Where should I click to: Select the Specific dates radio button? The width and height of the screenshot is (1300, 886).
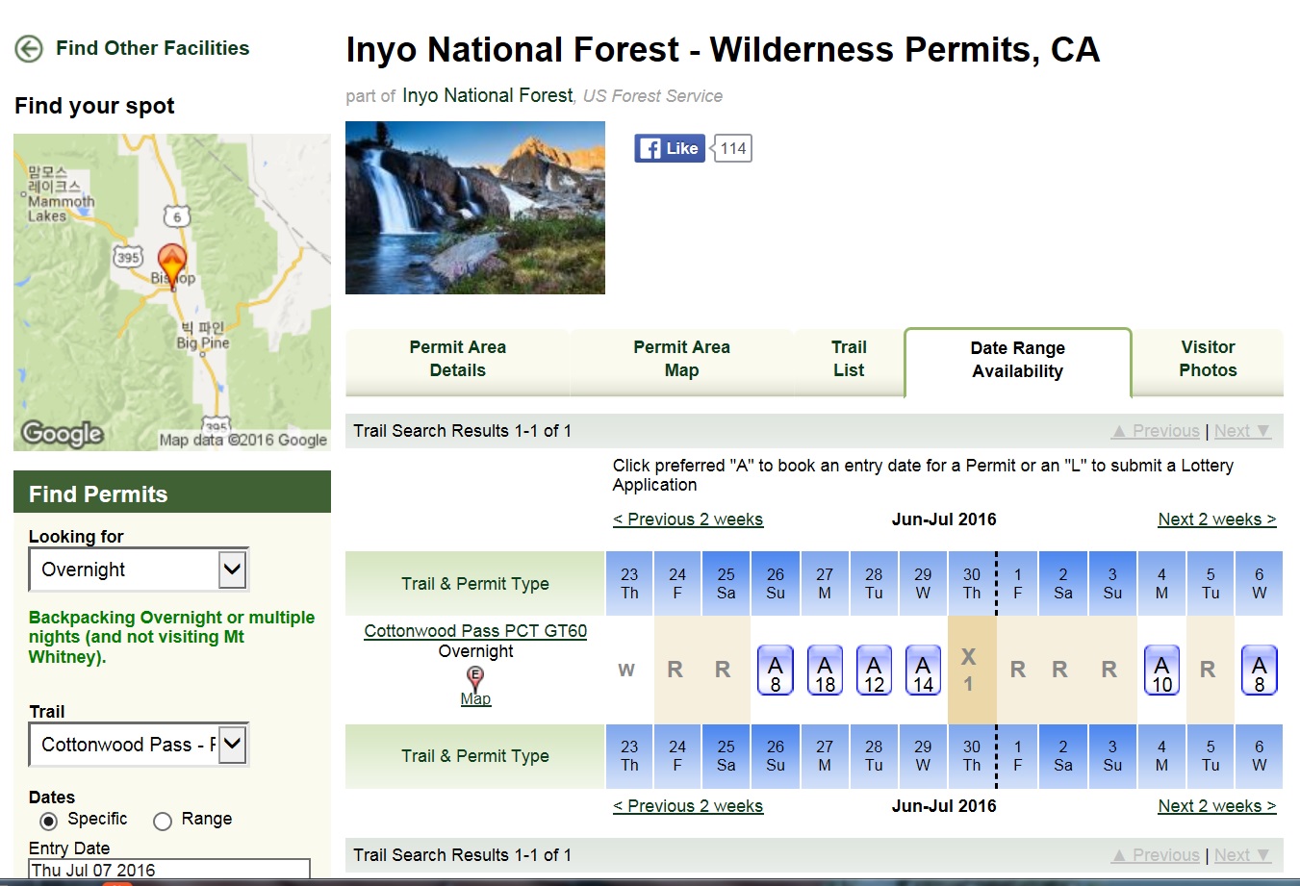click(48, 821)
